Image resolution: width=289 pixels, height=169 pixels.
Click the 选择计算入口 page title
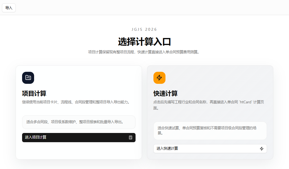(144, 42)
